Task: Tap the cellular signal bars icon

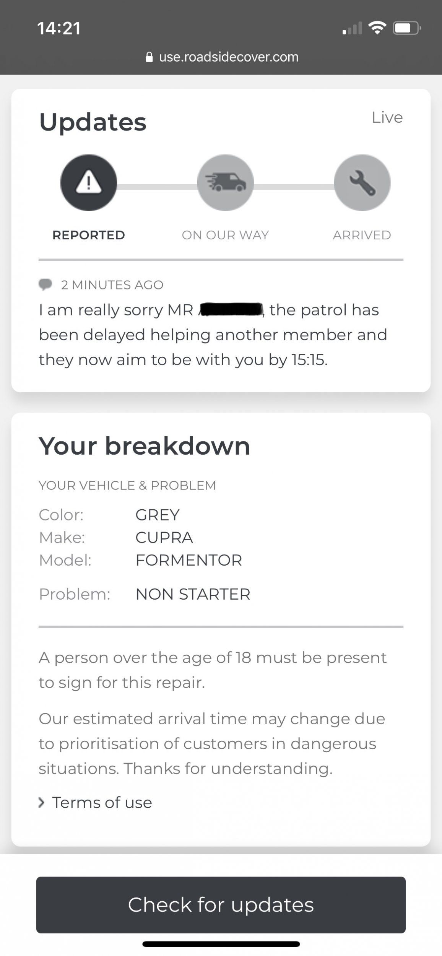Action: pyautogui.click(x=352, y=29)
